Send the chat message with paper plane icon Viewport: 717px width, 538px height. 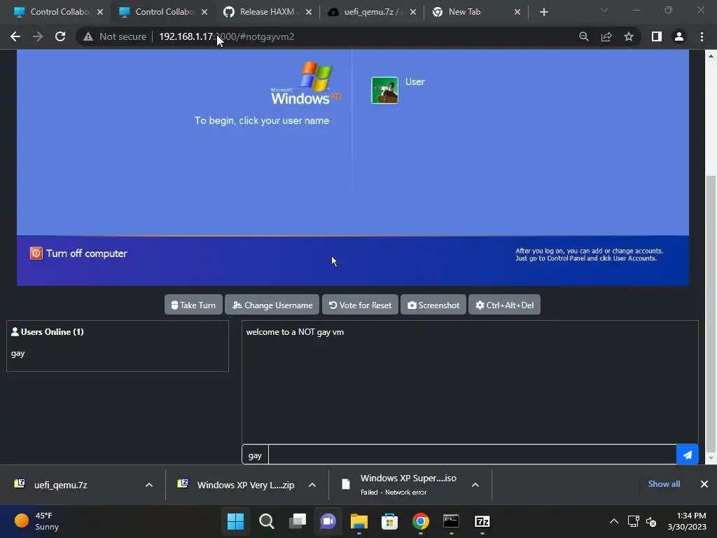point(688,455)
